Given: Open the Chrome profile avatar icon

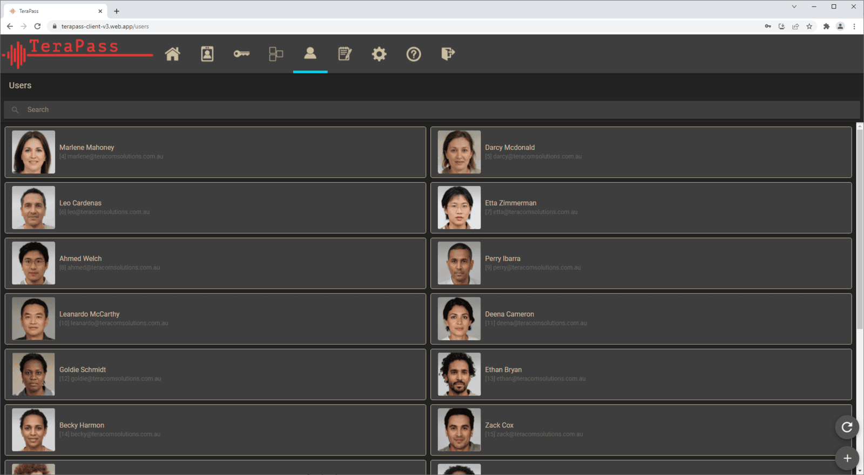Looking at the screenshot, I should [x=840, y=26].
